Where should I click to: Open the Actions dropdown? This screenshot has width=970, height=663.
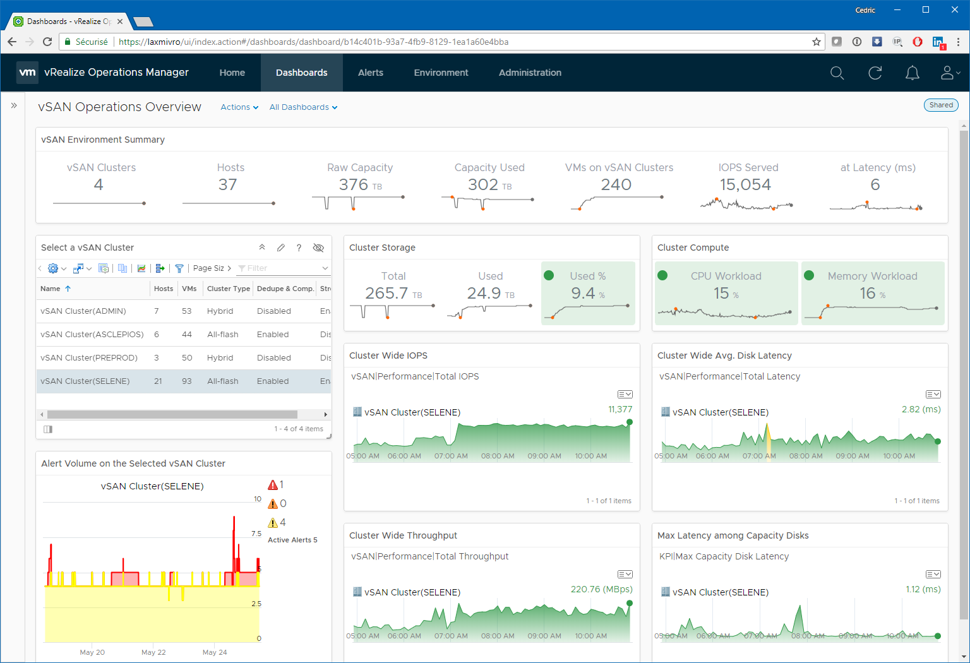[x=239, y=107]
